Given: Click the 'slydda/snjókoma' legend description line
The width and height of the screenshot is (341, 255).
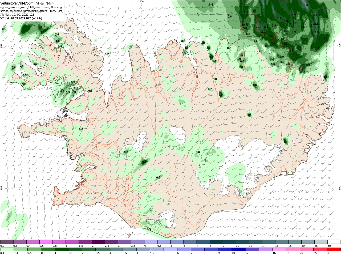Looking at the screenshot, I should 31,11.
